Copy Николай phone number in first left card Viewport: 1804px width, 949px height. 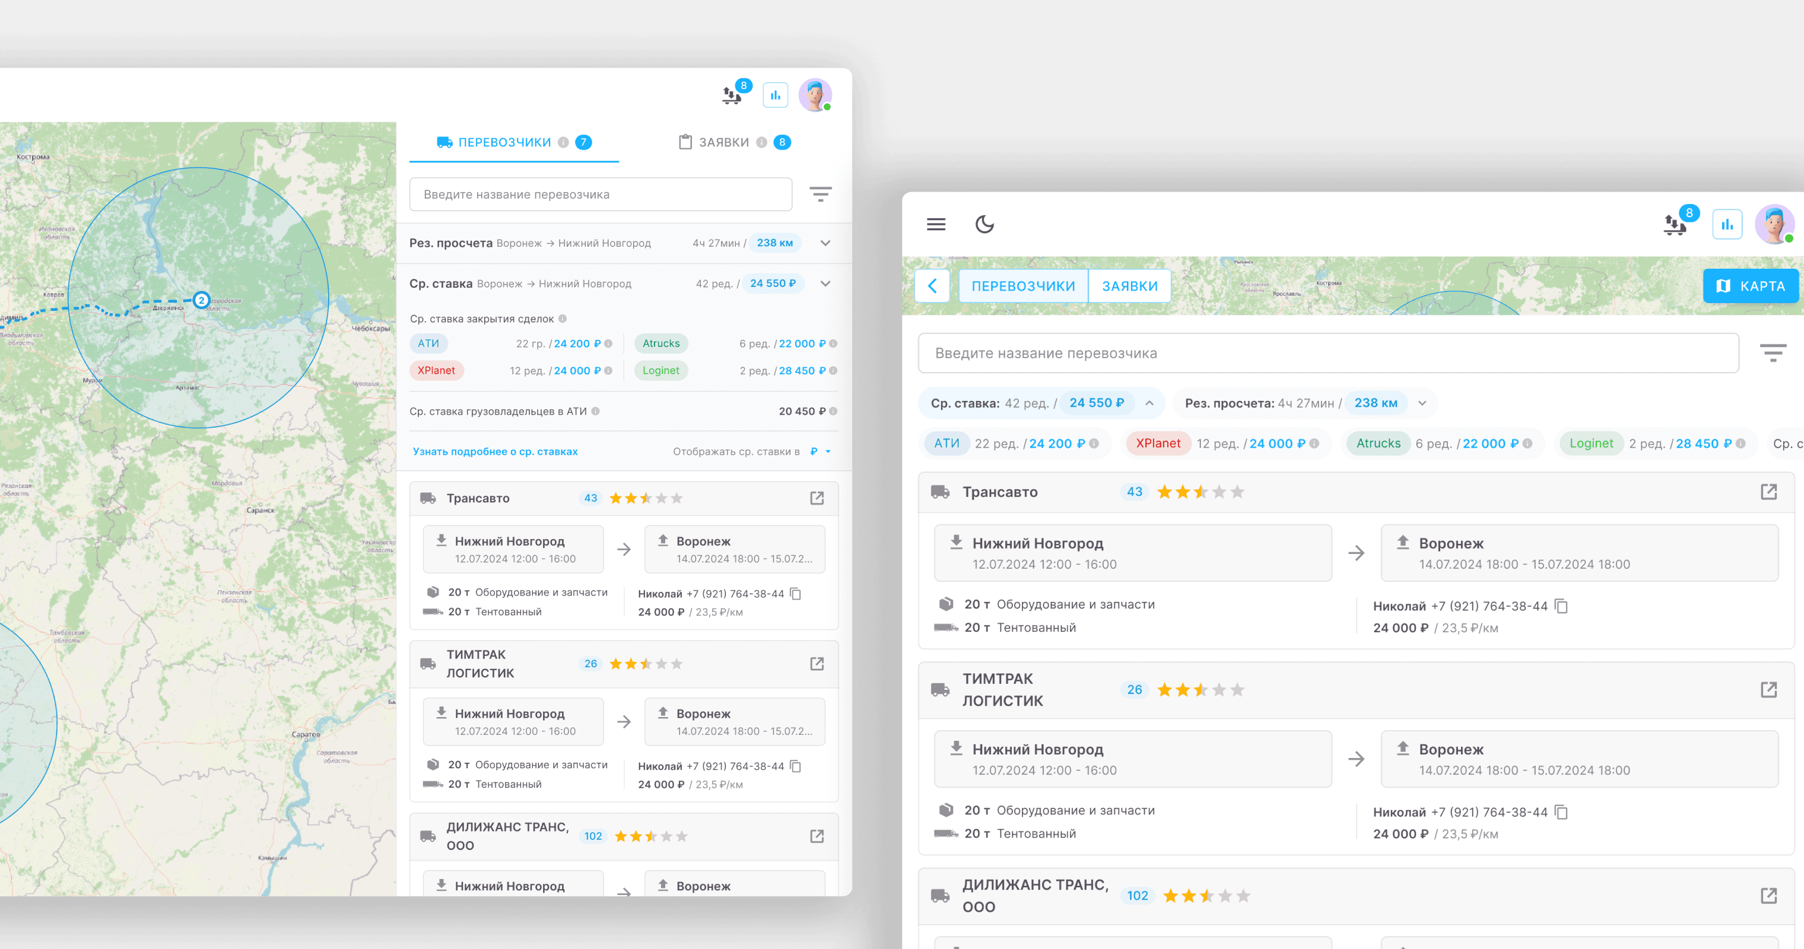click(x=796, y=594)
